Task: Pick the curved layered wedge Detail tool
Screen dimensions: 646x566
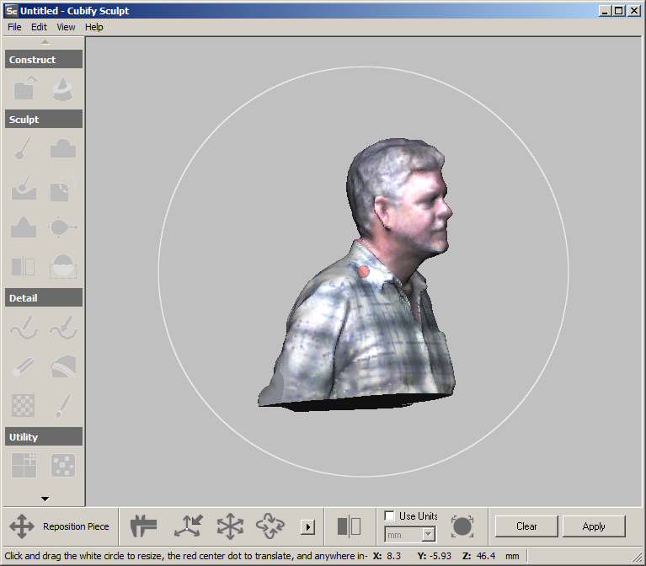Action: pos(63,366)
